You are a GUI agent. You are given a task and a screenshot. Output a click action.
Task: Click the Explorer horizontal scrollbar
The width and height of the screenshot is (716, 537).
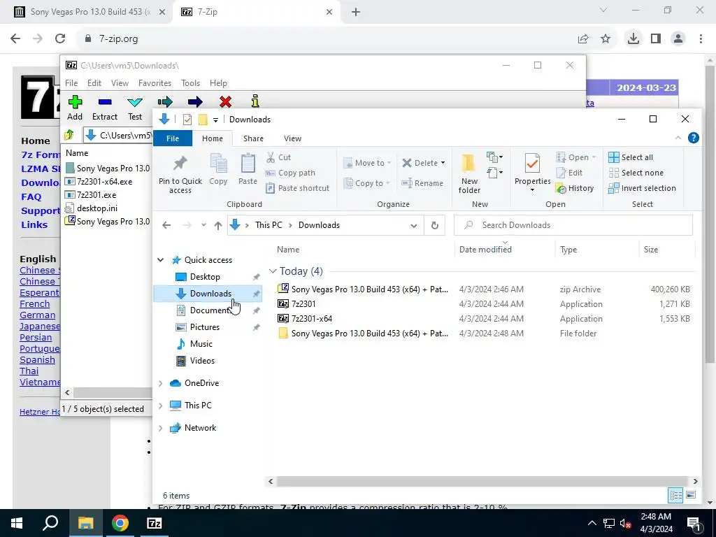coord(482,481)
